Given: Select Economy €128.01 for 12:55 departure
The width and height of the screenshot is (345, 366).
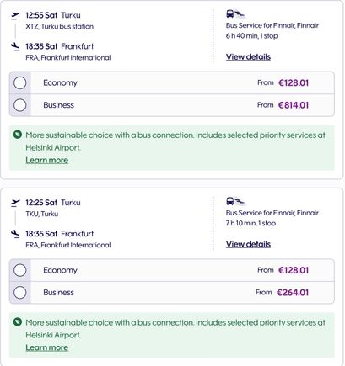Looking at the screenshot, I should click(x=20, y=83).
